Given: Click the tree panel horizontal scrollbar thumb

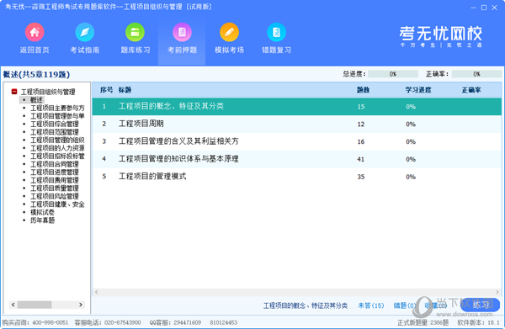Looking at the screenshot, I should pos(35,305).
